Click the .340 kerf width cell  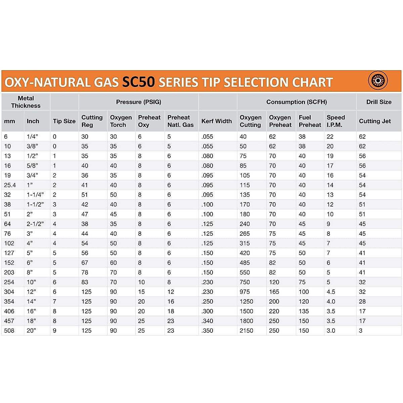(208, 321)
